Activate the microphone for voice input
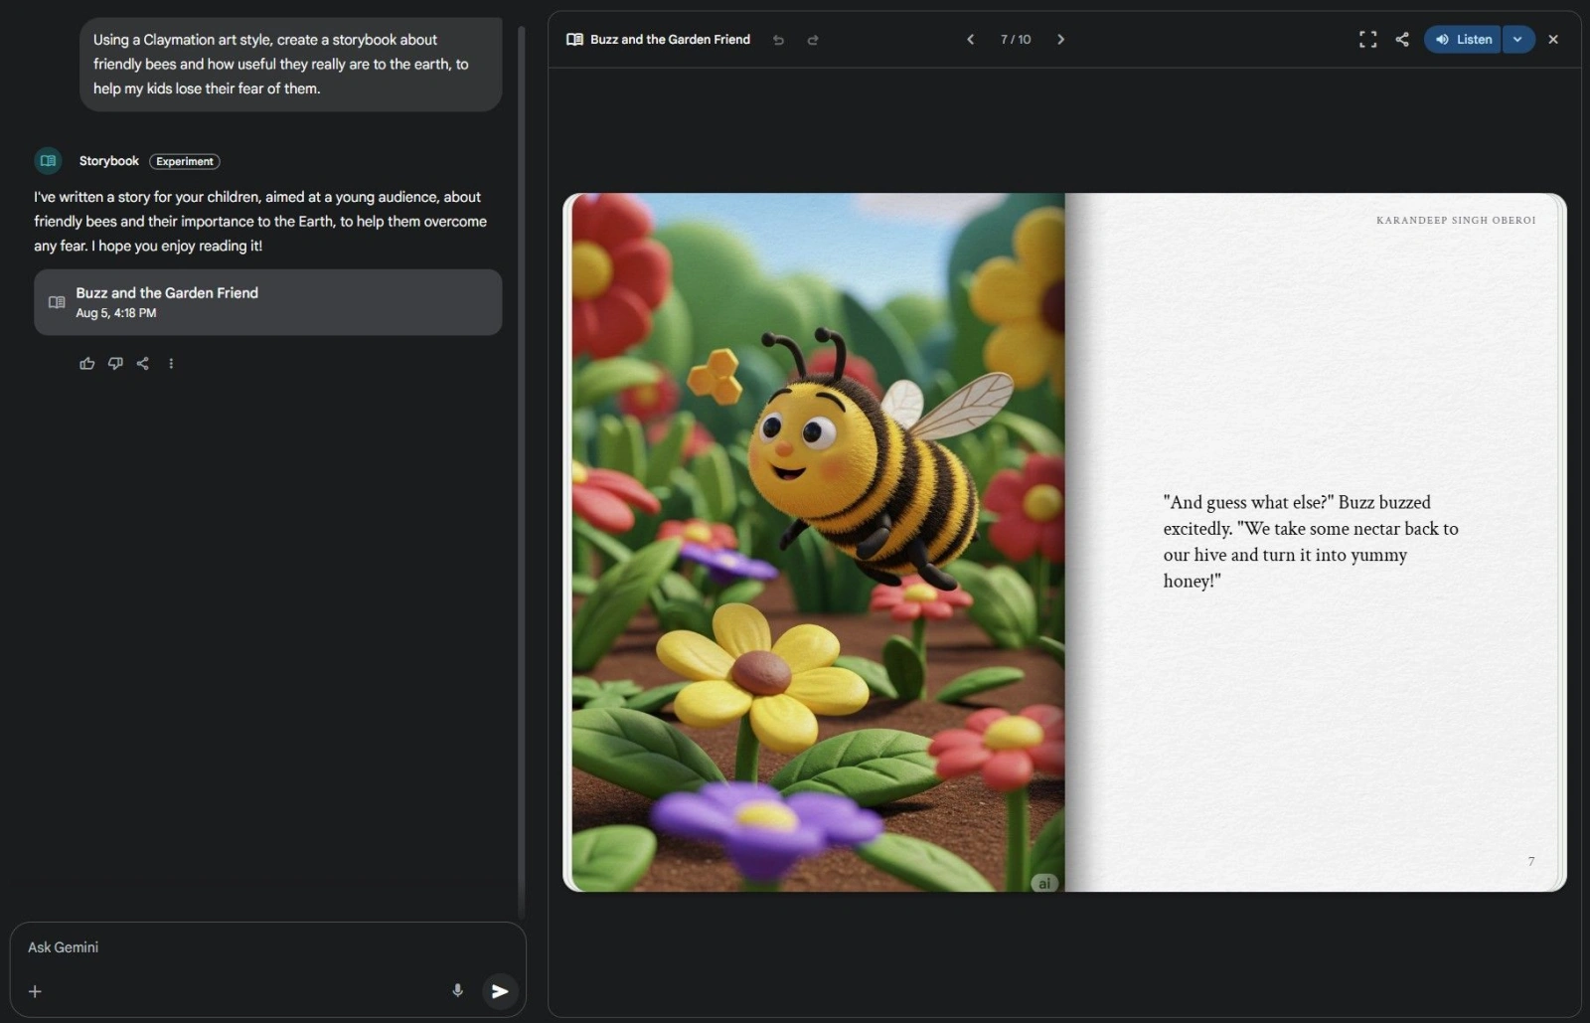 pos(457,990)
